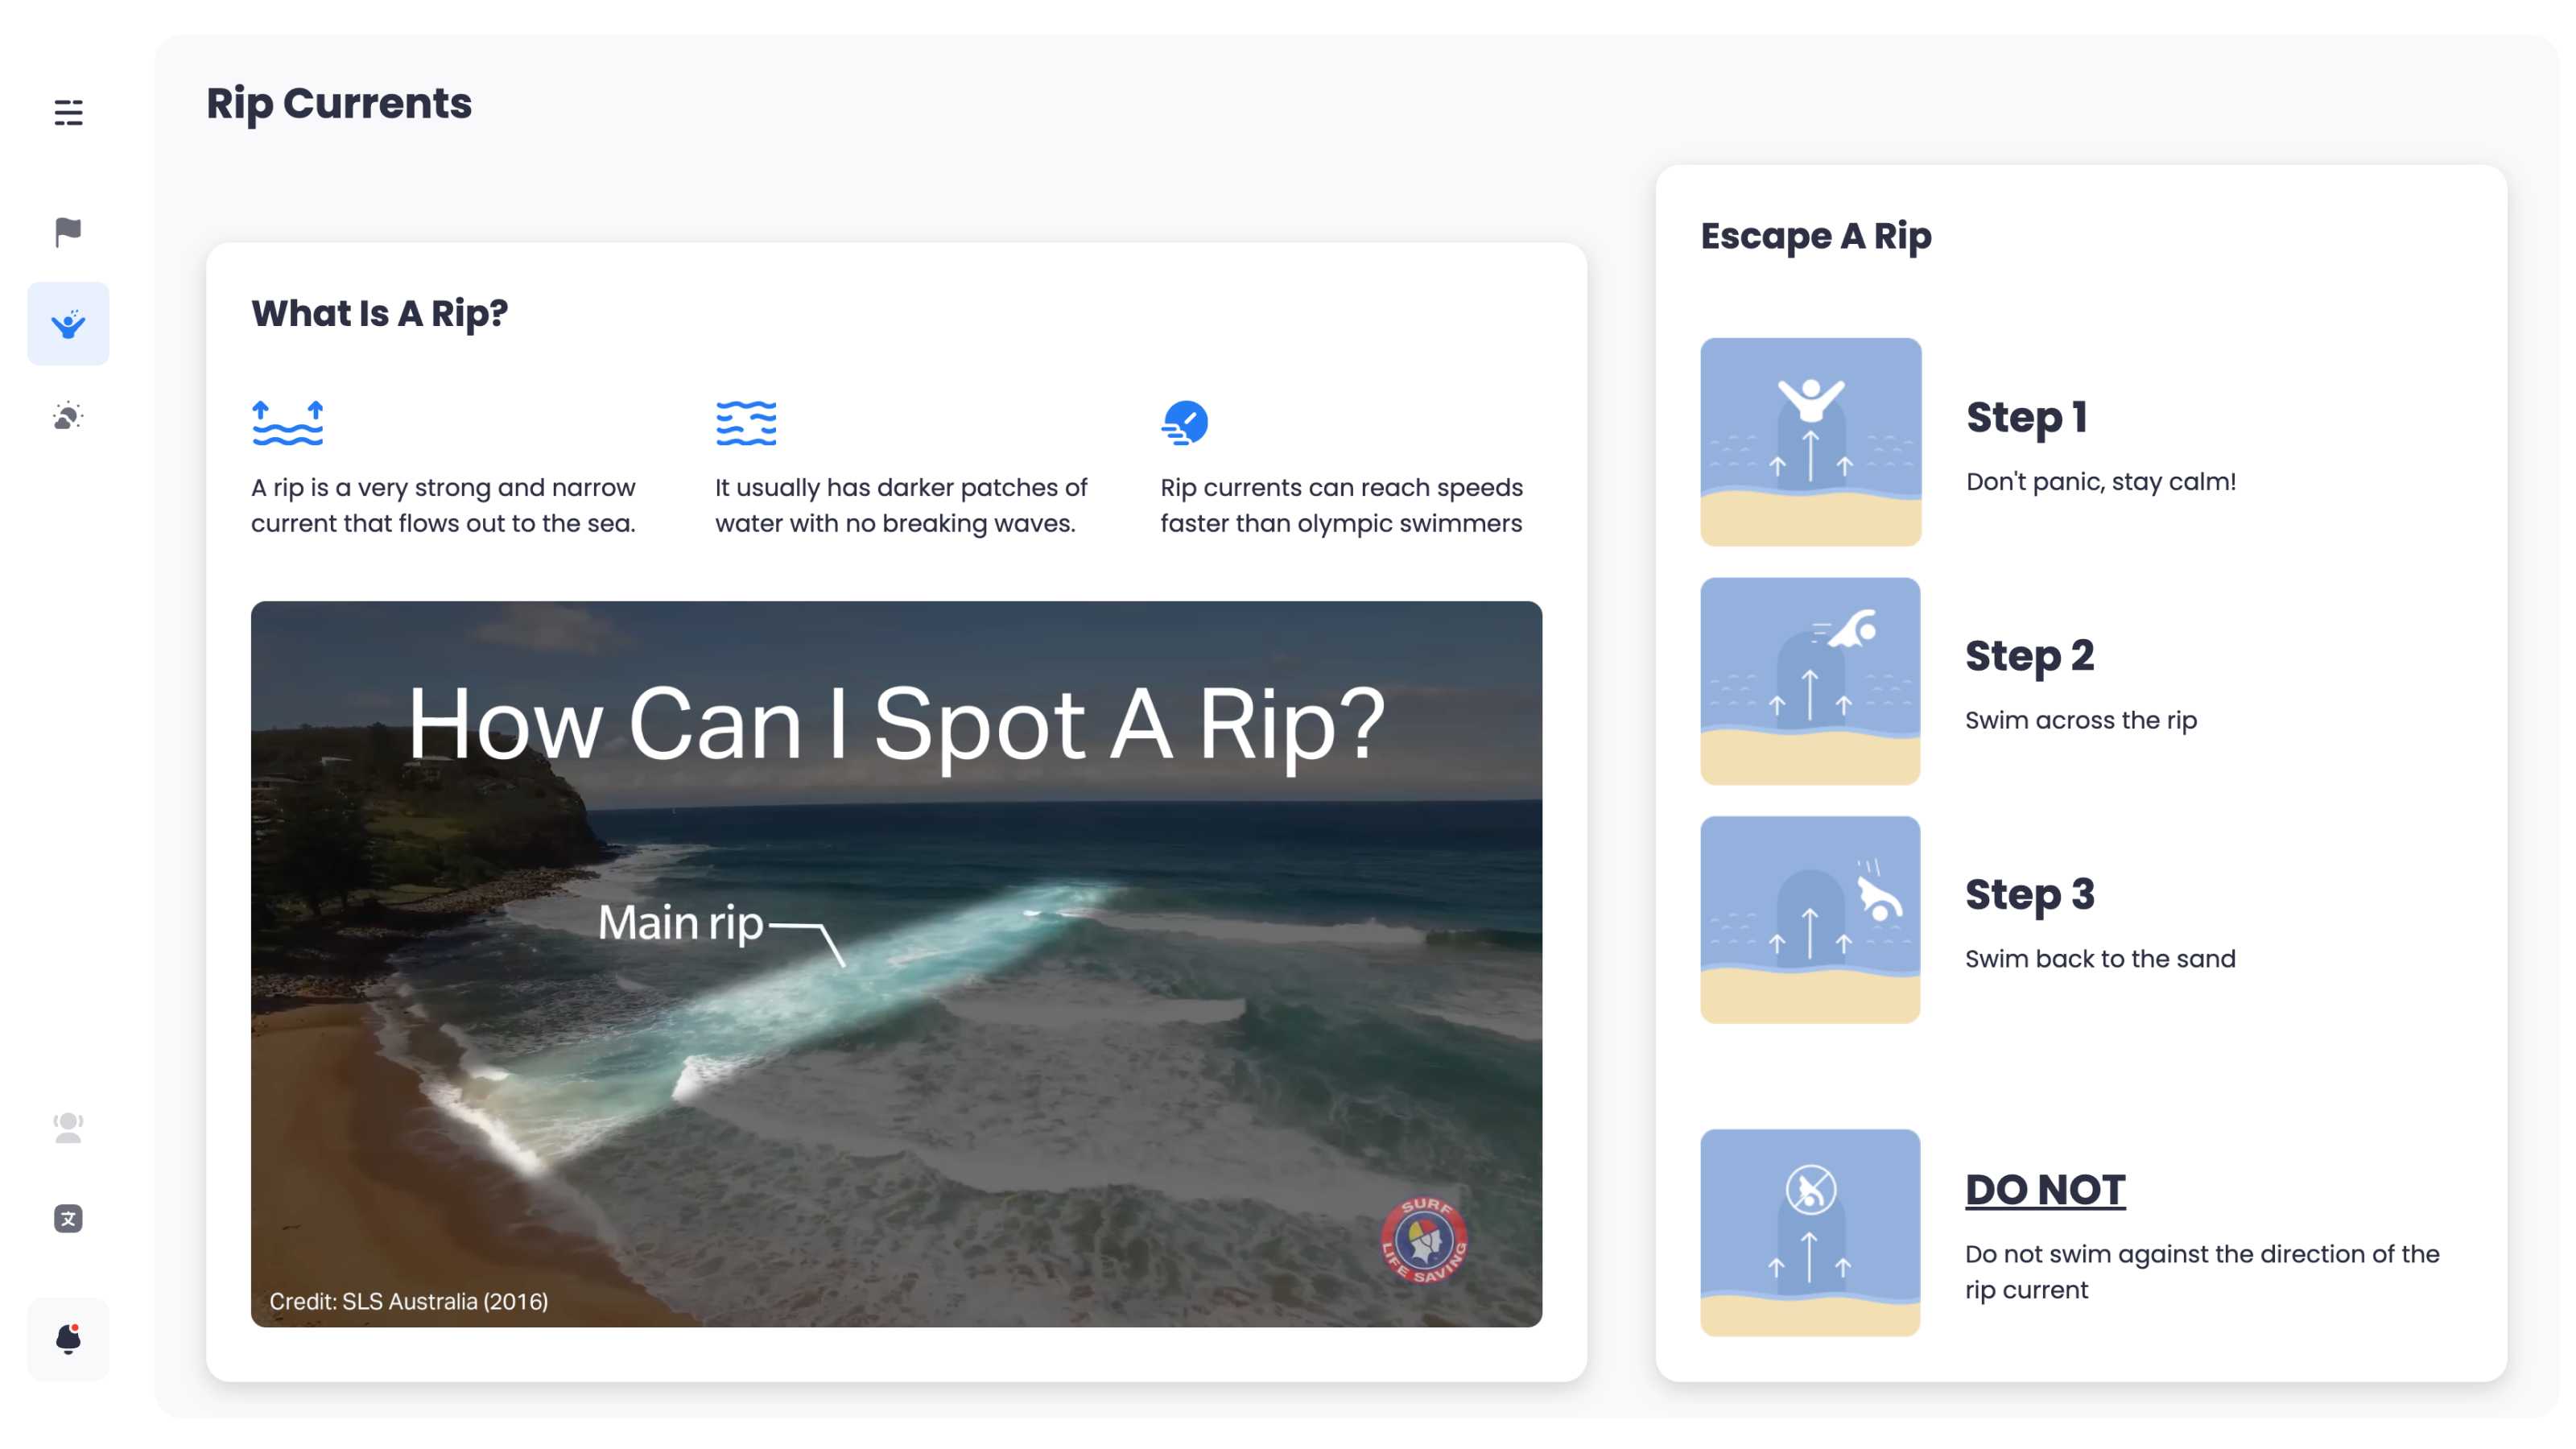
Task: Open the weather sun-and-cloud sidebar icon
Action: pos(68,416)
